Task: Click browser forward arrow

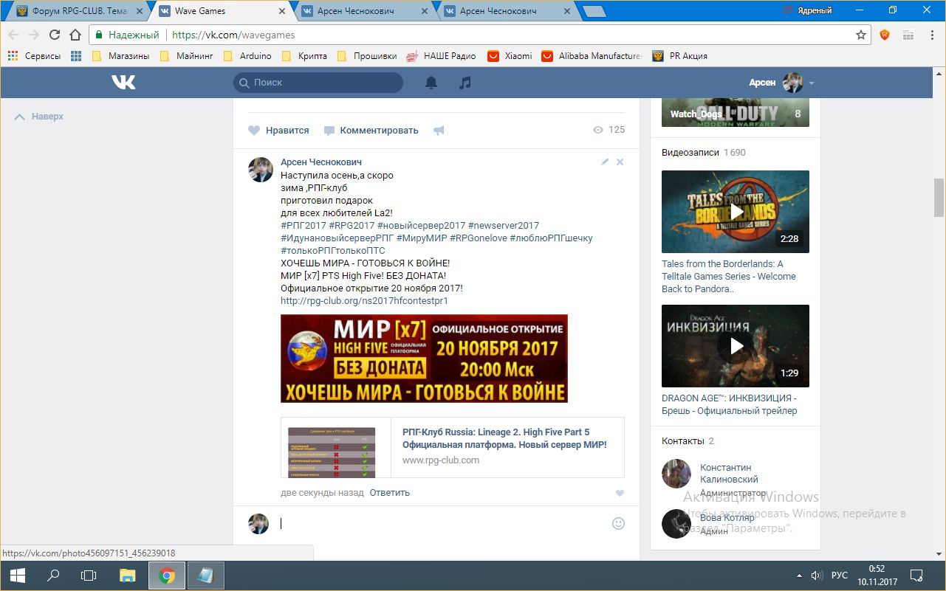Action: (x=34, y=35)
